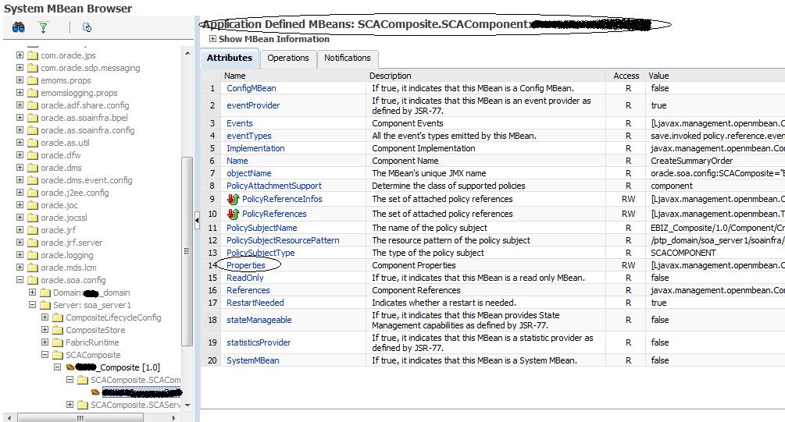The width and height of the screenshot is (785, 422).
Task: Open the Properties attribute link
Action: (x=246, y=265)
